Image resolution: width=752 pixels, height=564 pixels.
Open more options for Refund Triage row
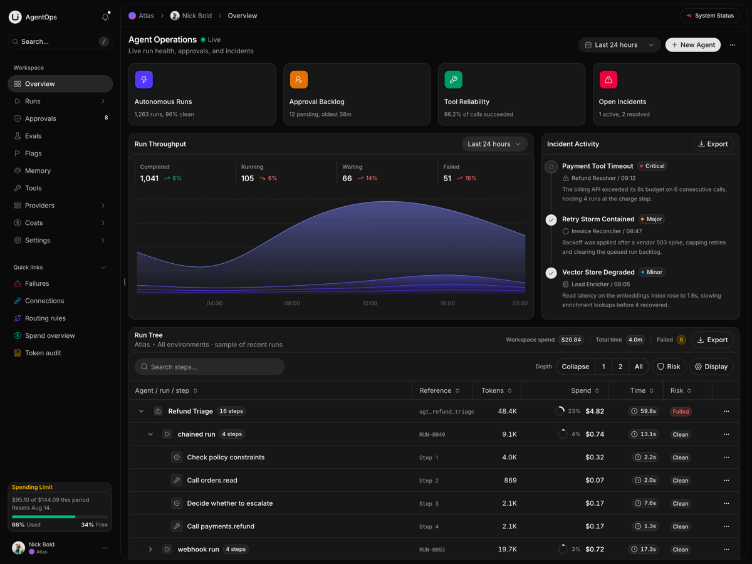(726, 411)
